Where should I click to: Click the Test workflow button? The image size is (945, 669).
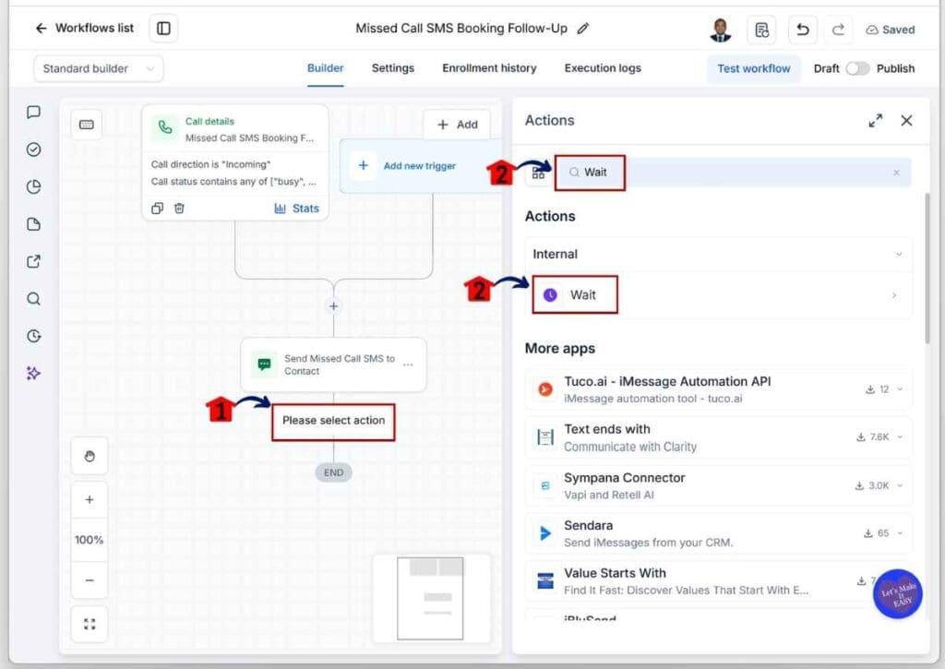point(753,68)
